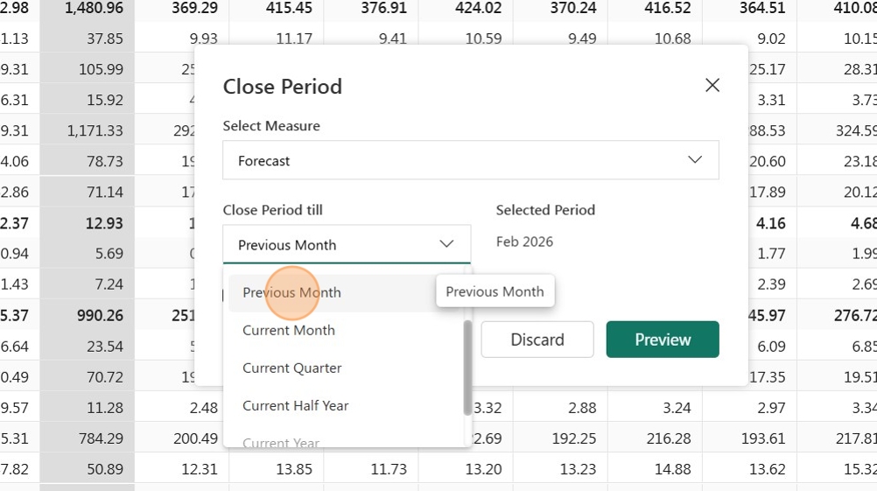Click the Discard button
This screenshot has height=491, width=877.
point(537,340)
